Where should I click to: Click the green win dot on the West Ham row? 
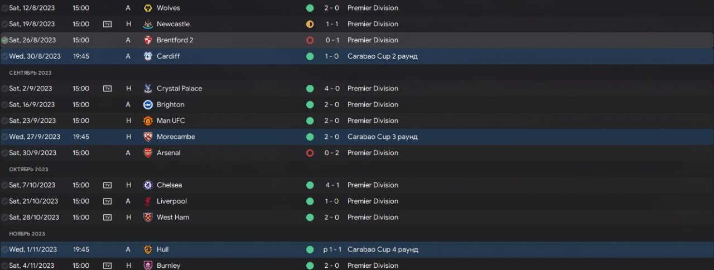tap(310, 218)
